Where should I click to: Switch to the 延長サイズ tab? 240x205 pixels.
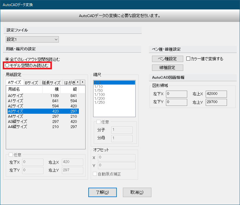pyautogui.click(x=51, y=83)
